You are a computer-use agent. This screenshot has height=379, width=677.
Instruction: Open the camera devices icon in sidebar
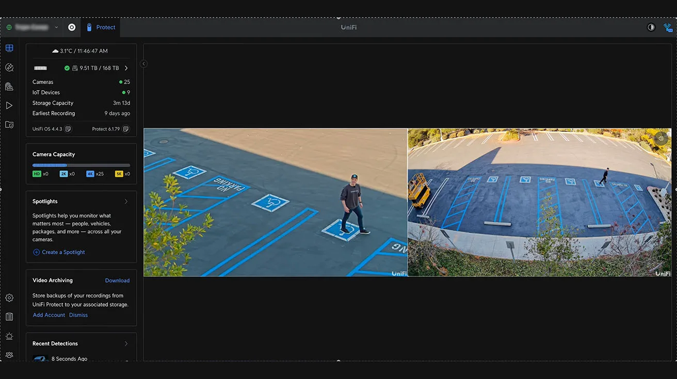pos(9,87)
